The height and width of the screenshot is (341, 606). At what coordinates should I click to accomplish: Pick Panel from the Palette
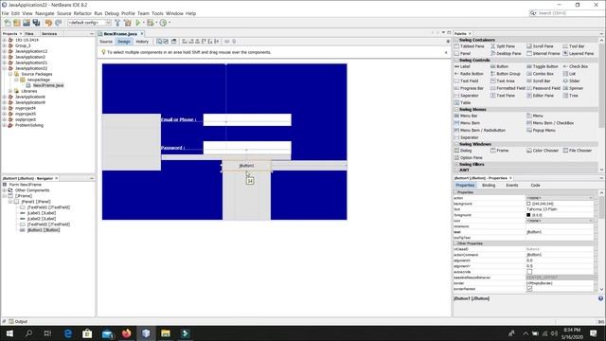tap(463, 53)
